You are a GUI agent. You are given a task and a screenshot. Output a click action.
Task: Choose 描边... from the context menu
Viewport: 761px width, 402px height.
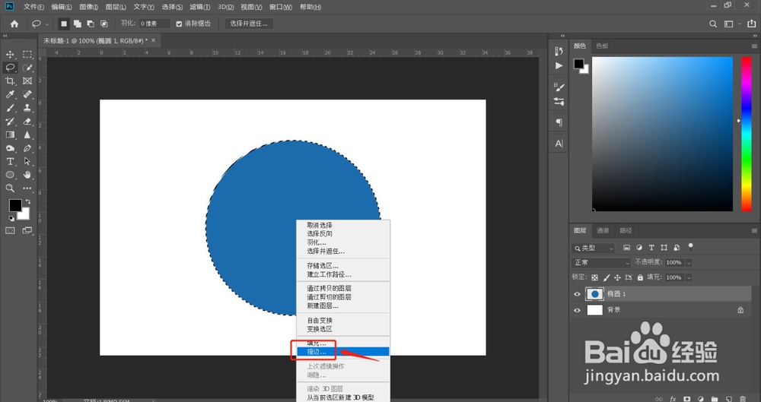[x=342, y=352]
